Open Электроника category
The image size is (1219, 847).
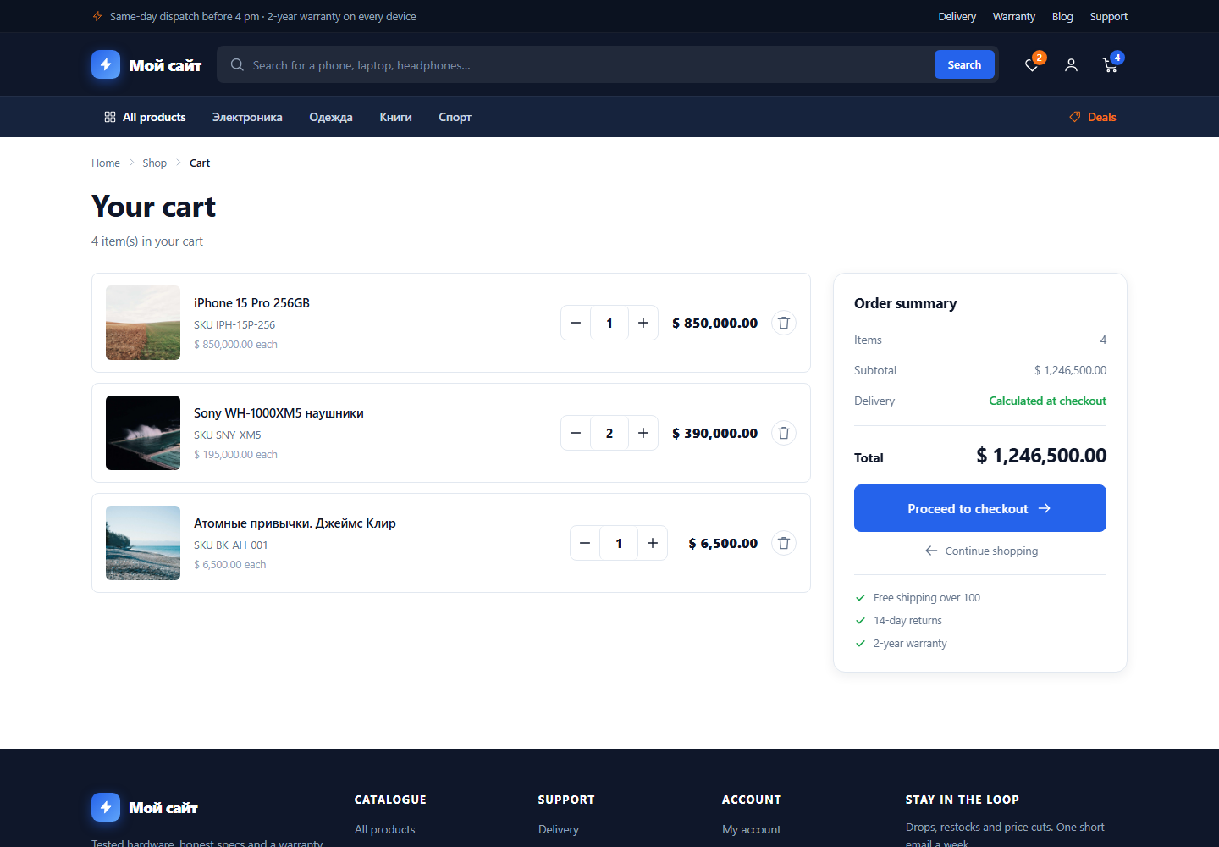247,117
